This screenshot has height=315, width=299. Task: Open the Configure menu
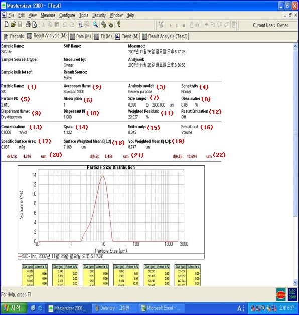point(67,15)
